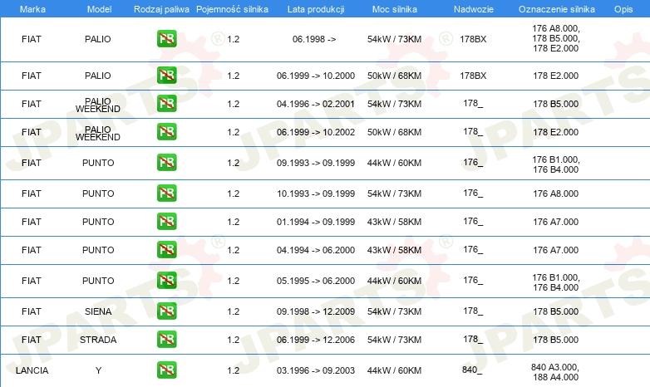Click fuel icon in Punto 09.1993 row
650x387 pixels.
click(x=166, y=163)
